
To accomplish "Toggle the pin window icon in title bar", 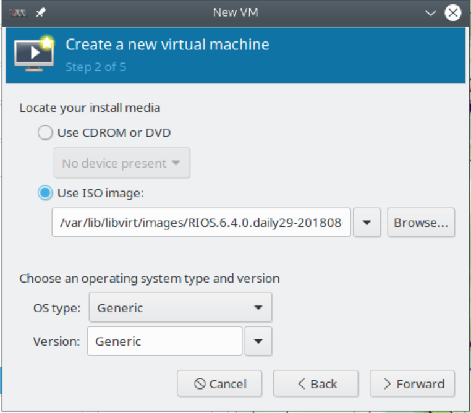I will coord(40,12).
